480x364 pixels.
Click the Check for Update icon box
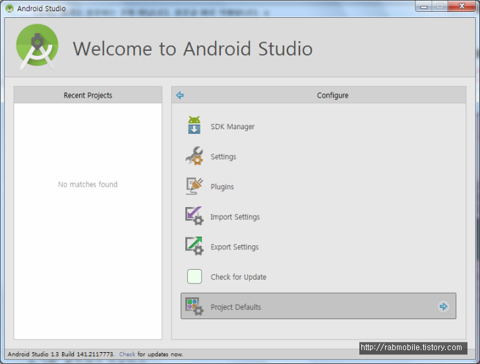(x=195, y=276)
